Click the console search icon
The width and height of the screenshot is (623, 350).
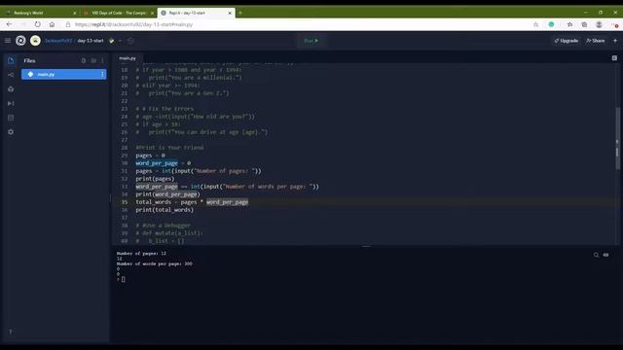[x=596, y=255]
